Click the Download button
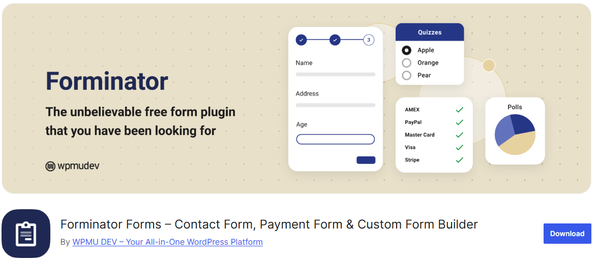The height and width of the screenshot is (260, 598). (x=567, y=234)
